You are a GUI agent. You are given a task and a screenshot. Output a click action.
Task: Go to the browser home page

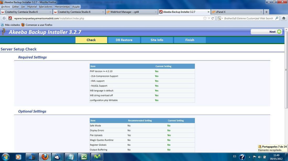284,18
